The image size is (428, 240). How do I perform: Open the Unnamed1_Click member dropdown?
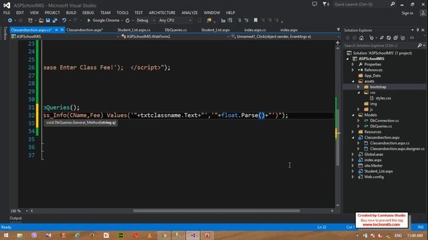pos(285,37)
